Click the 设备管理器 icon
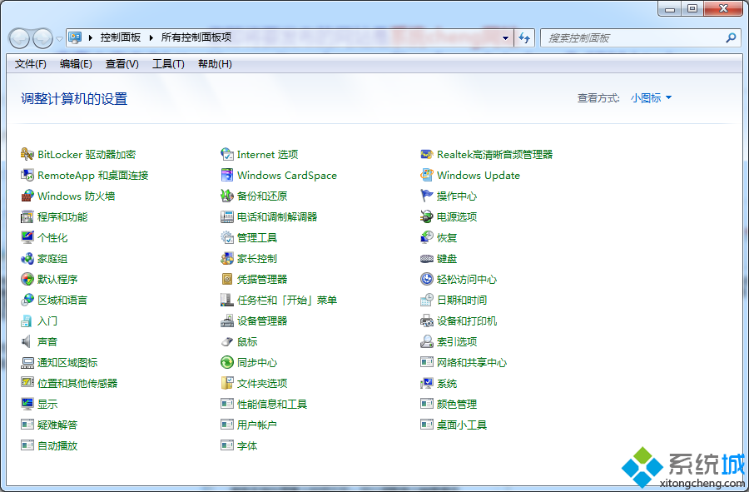749x492 pixels. tap(227, 321)
